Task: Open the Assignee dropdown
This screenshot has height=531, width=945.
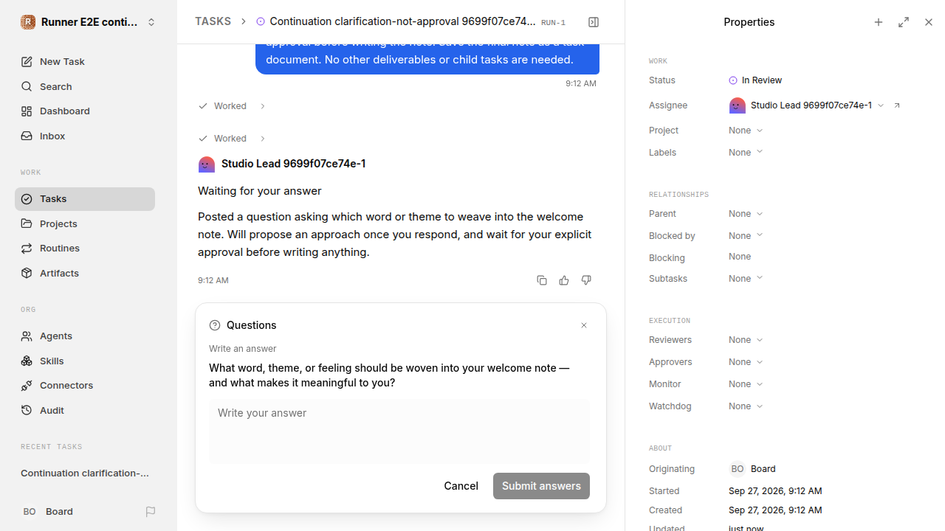Action: [x=806, y=105]
